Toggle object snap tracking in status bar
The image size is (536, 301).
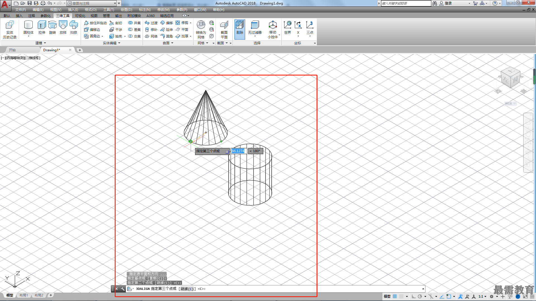(442, 296)
